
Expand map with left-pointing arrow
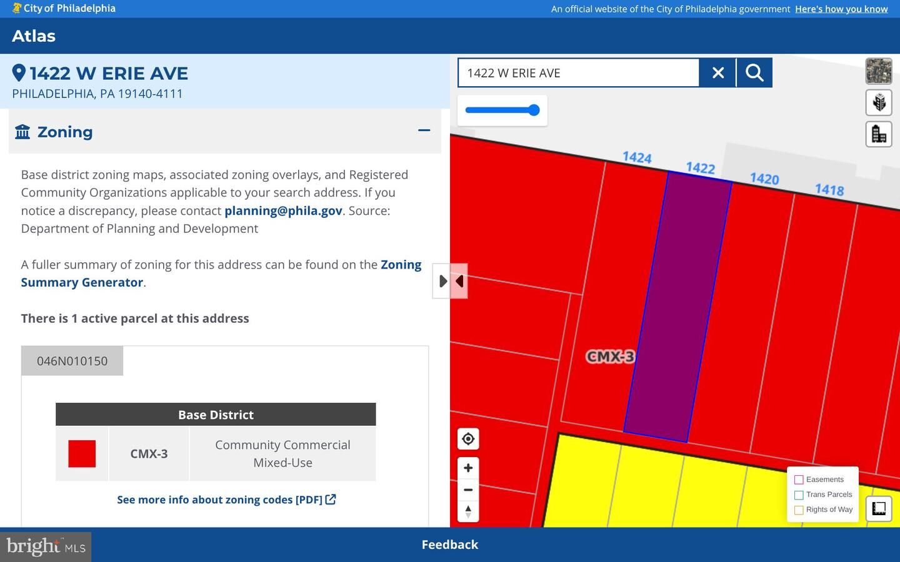tap(459, 281)
